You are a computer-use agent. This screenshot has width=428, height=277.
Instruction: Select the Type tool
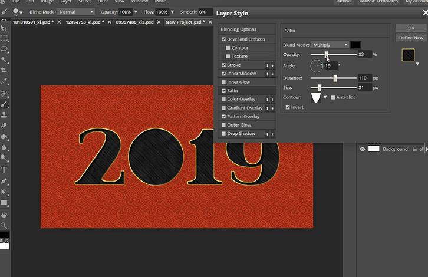pos(4,170)
